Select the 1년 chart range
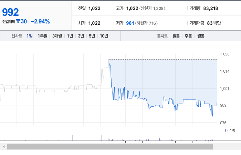 [x=70, y=36]
